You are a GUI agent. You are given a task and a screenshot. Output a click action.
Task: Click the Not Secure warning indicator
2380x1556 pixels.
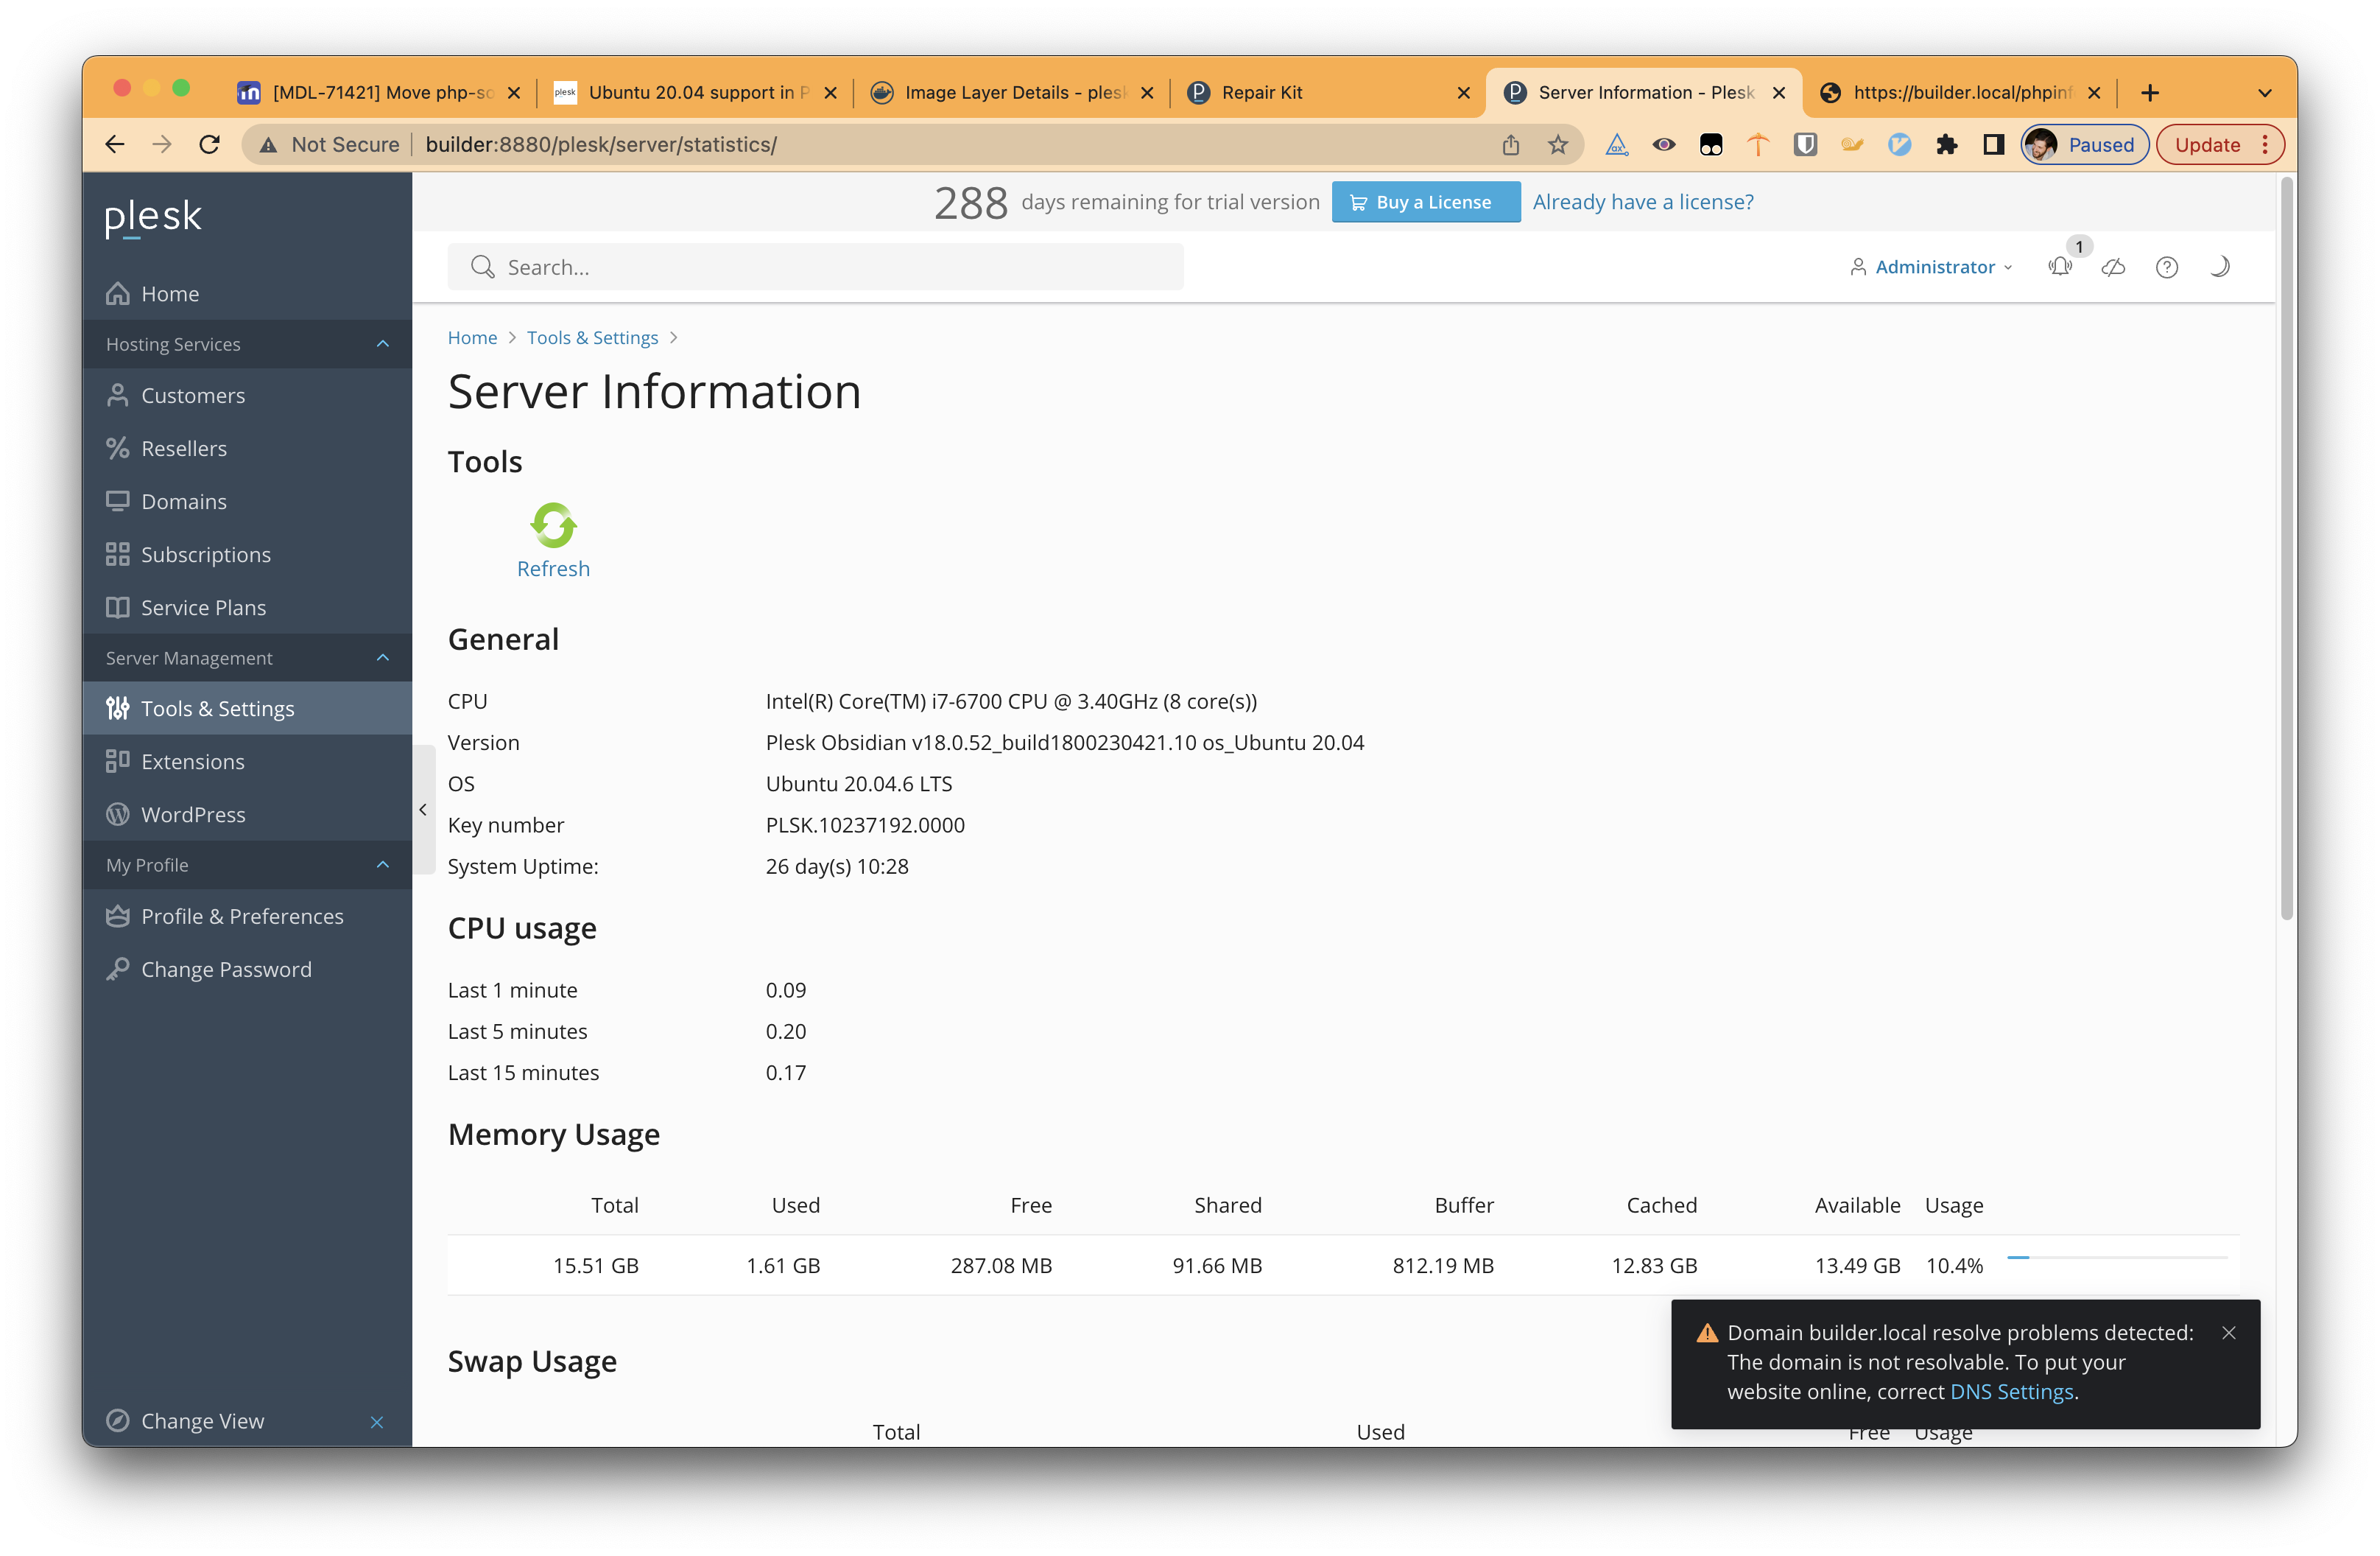(329, 145)
